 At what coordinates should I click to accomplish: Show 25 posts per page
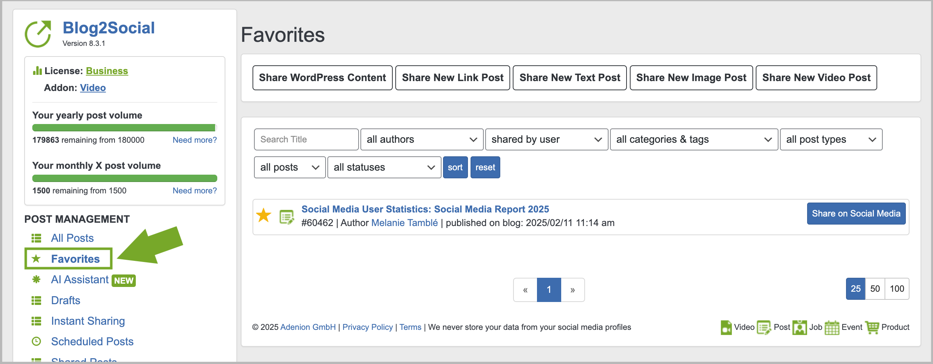pos(856,289)
